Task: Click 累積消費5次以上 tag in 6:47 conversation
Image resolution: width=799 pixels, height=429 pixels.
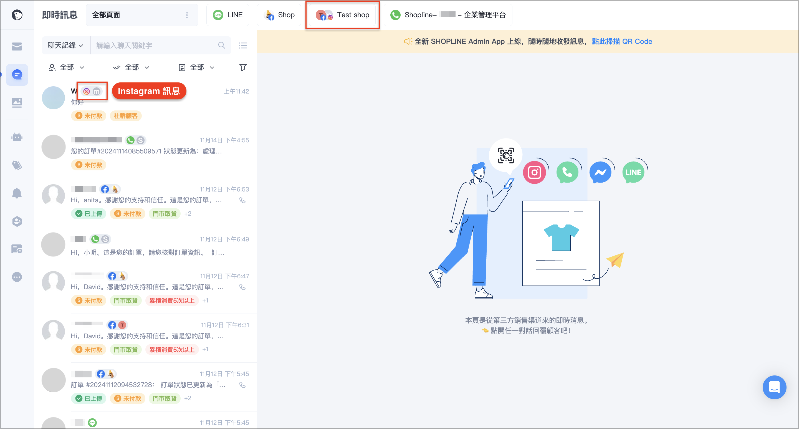Action: (x=172, y=300)
